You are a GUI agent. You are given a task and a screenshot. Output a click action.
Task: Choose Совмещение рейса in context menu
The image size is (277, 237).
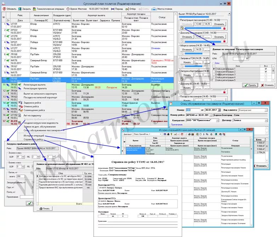pos(34,110)
